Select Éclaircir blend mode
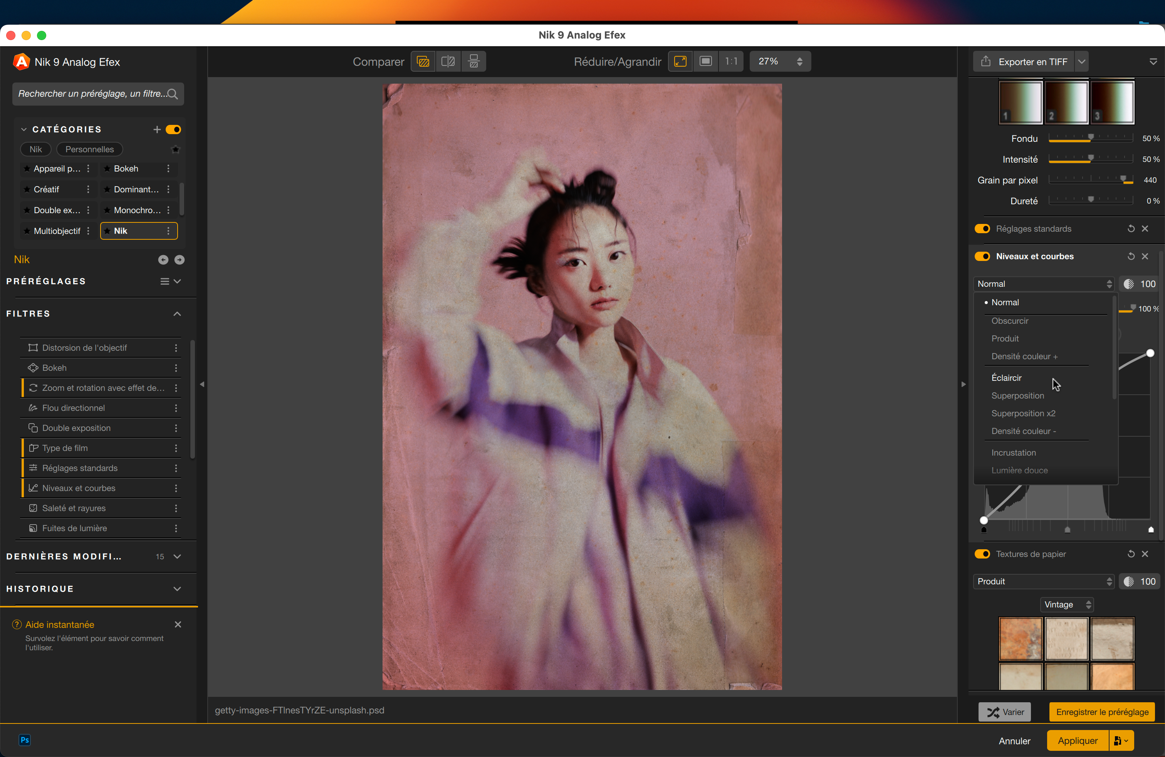Image resolution: width=1165 pixels, height=757 pixels. 1006,377
